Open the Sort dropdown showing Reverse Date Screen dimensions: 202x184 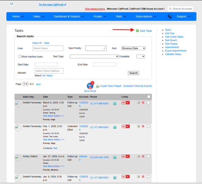tap(133, 48)
